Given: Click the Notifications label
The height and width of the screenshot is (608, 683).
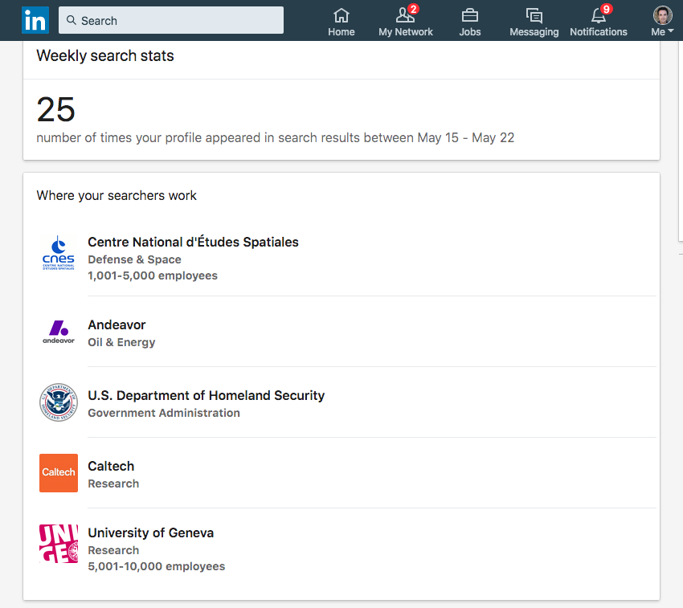Looking at the screenshot, I should coord(599,32).
